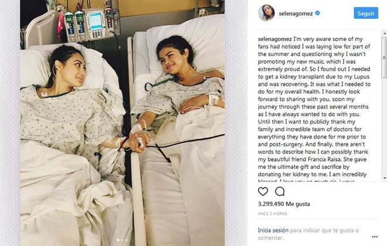Click the caption scrollbar up arrow
Image resolution: width=387 pixels, height=246 pixels.
click(385, 33)
